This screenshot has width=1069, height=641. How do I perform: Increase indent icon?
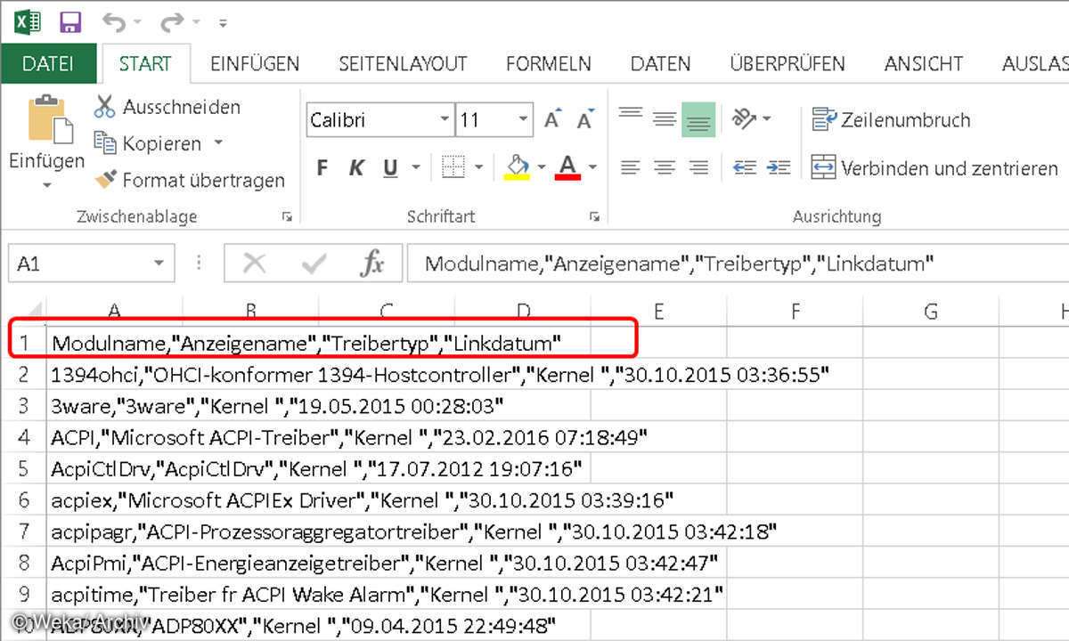tap(778, 167)
